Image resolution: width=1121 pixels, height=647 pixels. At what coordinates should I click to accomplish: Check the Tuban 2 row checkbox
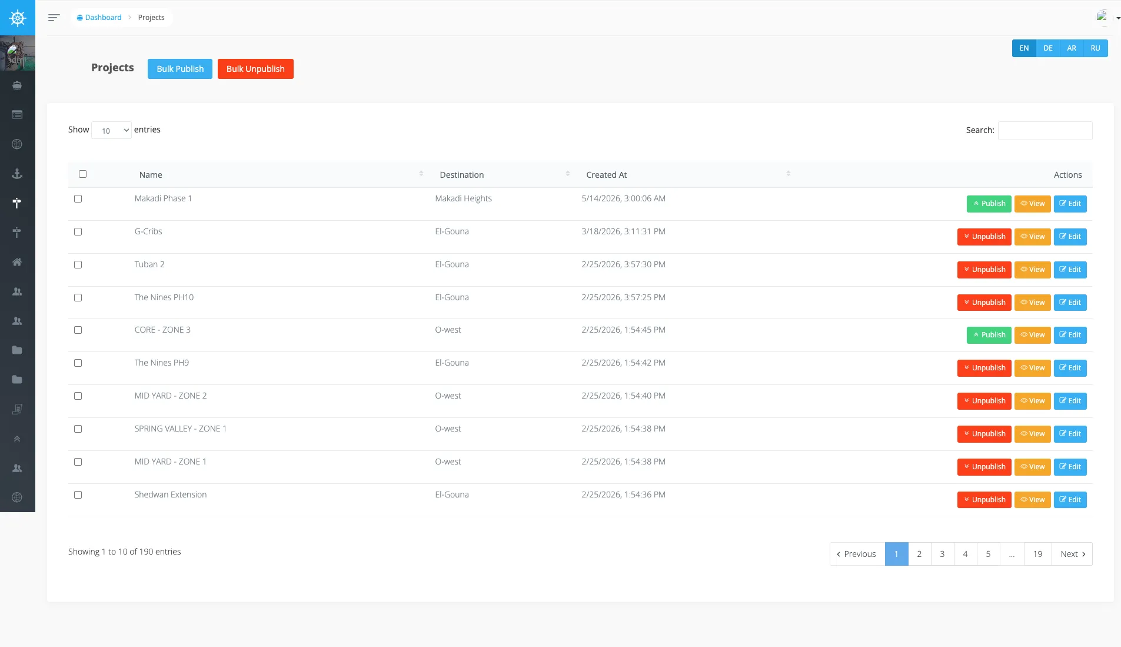(x=78, y=264)
